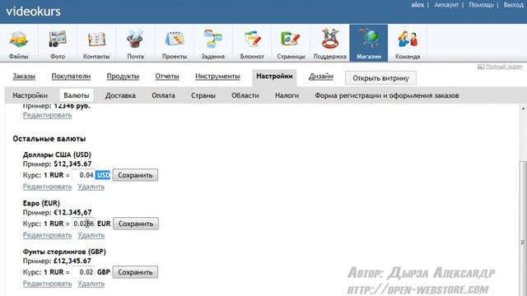Switch to the Отчеты tab

click(167, 76)
